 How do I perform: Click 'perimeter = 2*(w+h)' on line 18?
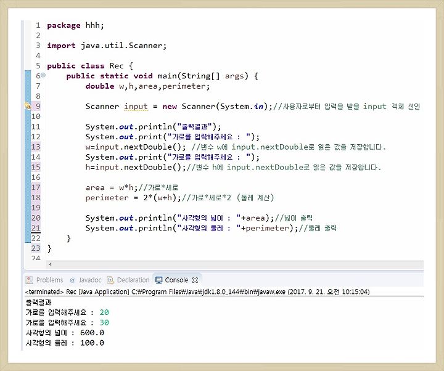pos(131,198)
